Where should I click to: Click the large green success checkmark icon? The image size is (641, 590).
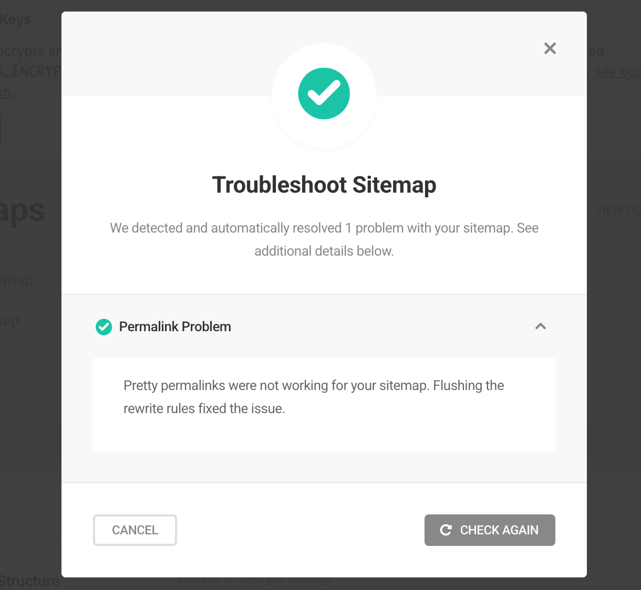coord(324,93)
